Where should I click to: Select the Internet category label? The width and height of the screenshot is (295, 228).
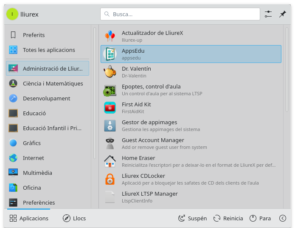(33, 158)
